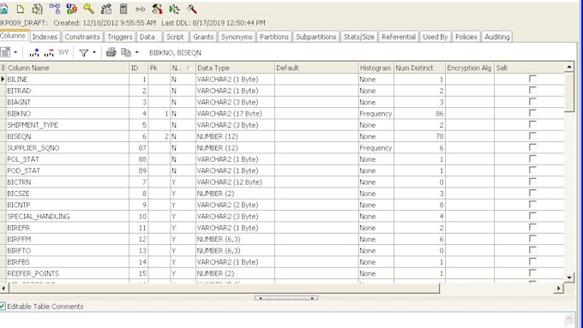Click the analyze table nodes icon
Viewport: 583px width, 328px height.
[106, 9]
